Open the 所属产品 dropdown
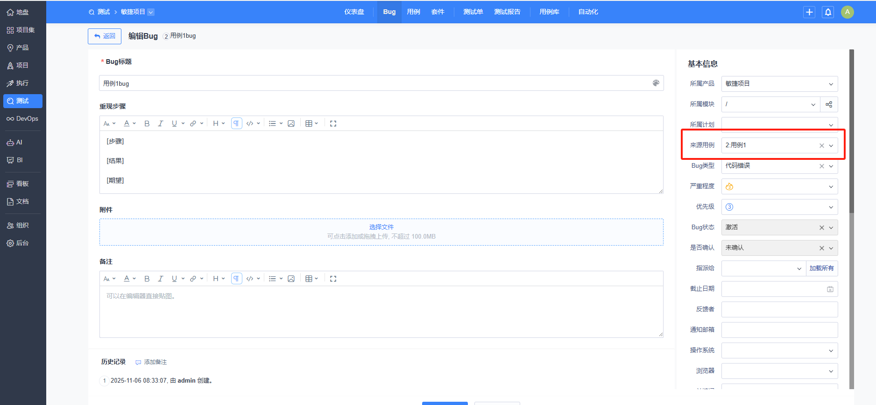 click(x=779, y=84)
